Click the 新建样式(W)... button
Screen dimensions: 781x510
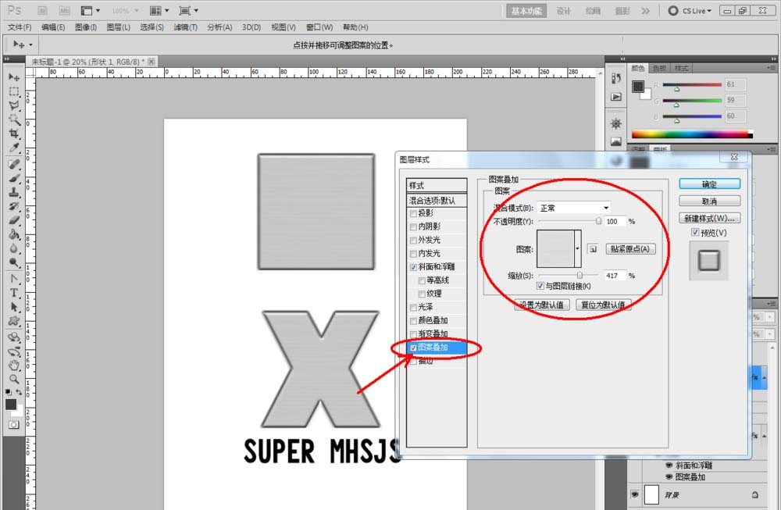pos(709,218)
